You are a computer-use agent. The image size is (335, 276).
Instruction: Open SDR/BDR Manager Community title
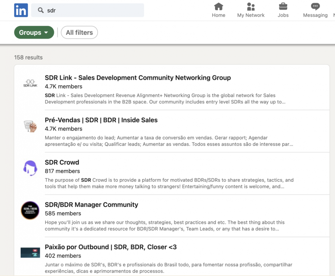pyautogui.click(x=91, y=205)
